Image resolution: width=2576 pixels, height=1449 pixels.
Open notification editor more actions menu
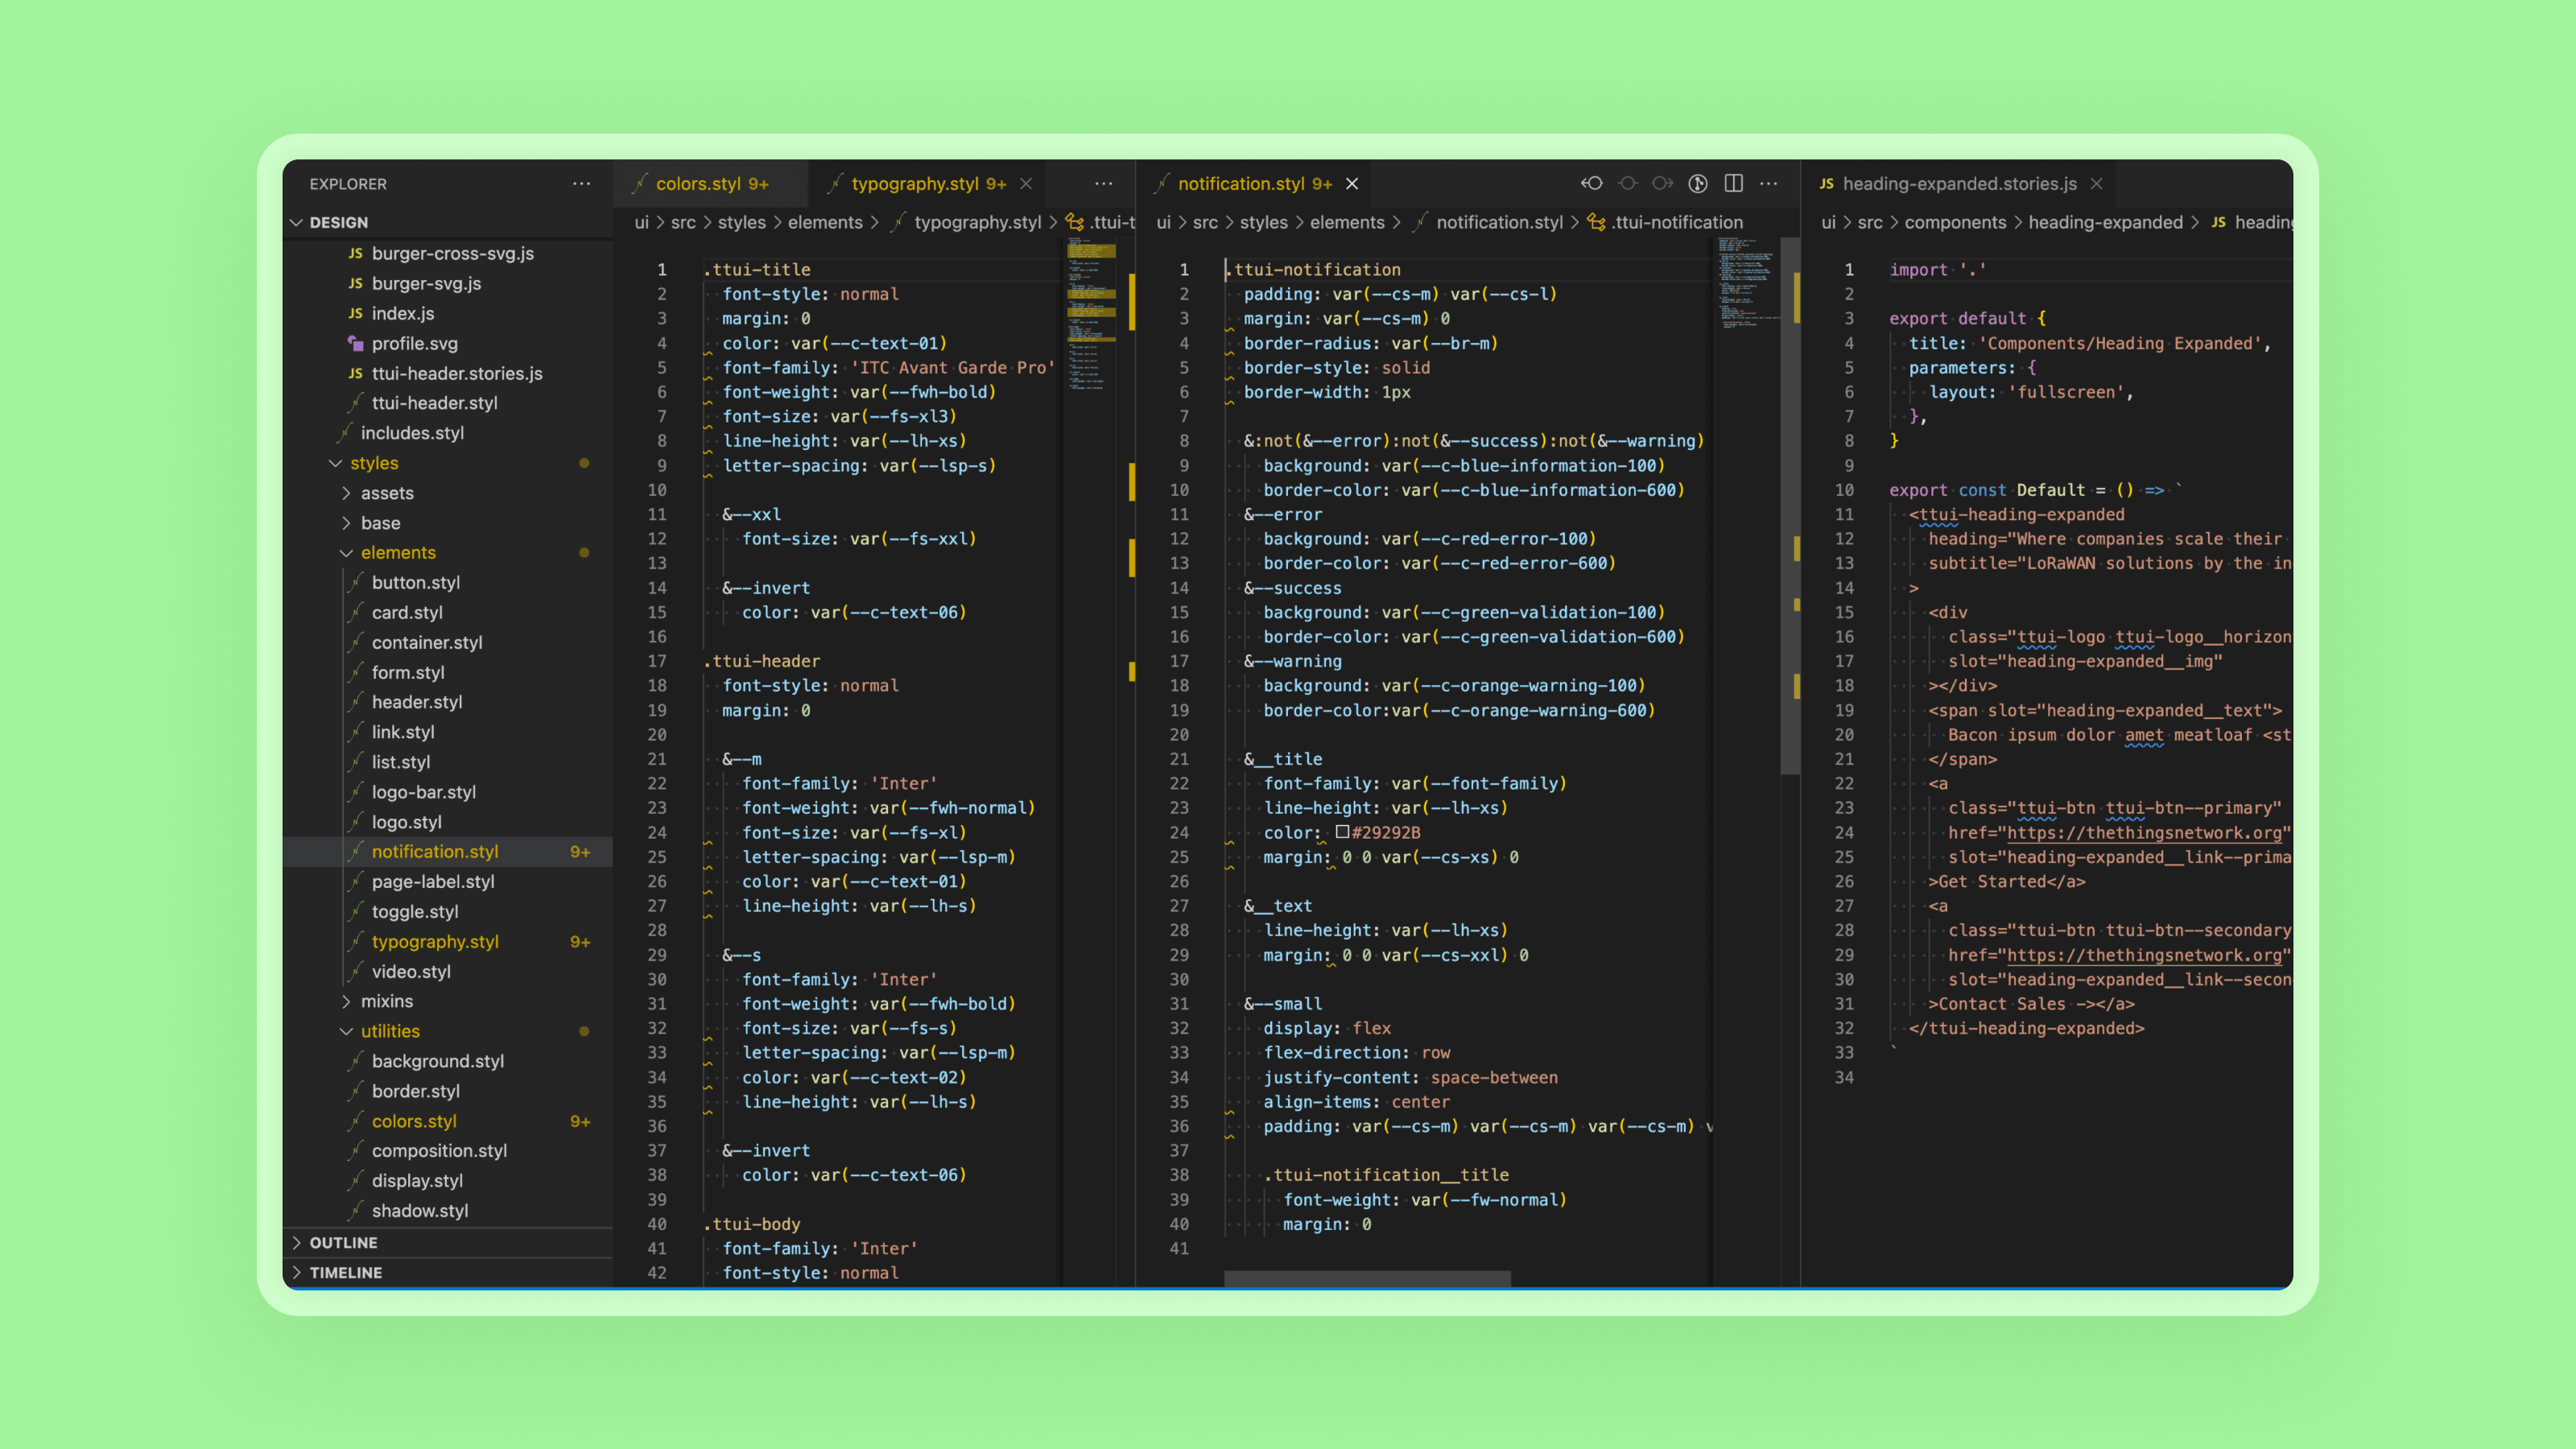click(x=1769, y=183)
